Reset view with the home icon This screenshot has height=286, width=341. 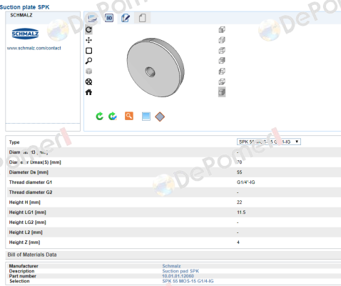pyautogui.click(x=88, y=92)
